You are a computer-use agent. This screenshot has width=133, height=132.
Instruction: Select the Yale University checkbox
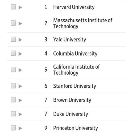tap(13, 39)
